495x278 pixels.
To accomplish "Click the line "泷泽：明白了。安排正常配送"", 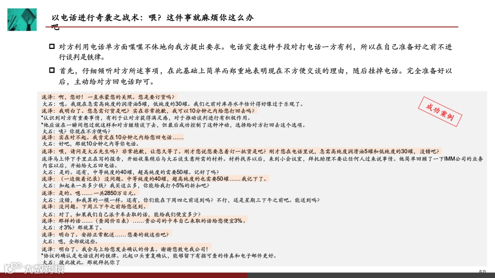I will pos(105,235).
